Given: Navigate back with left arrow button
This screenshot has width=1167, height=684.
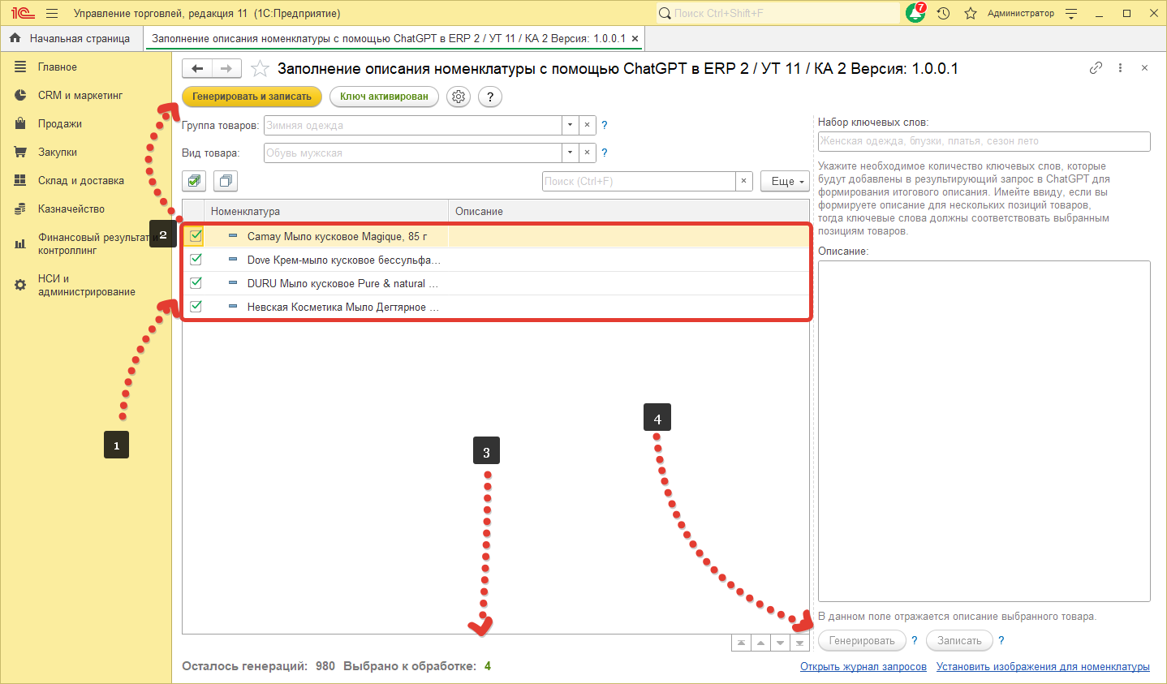Looking at the screenshot, I should [x=197, y=69].
